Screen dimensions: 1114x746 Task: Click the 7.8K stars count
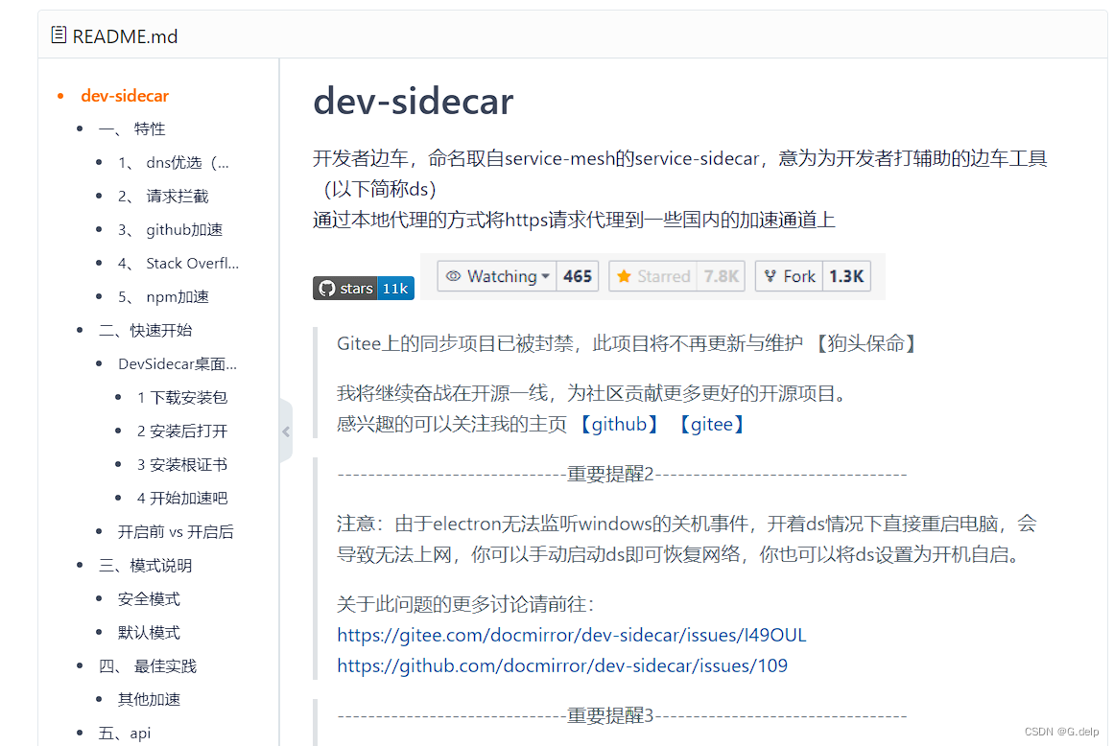pyautogui.click(x=722, y=276)
